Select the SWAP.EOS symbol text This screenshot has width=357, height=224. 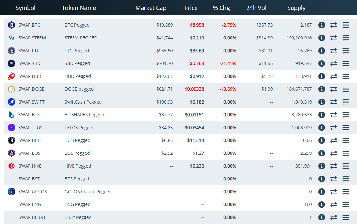[x=29, y=153]
